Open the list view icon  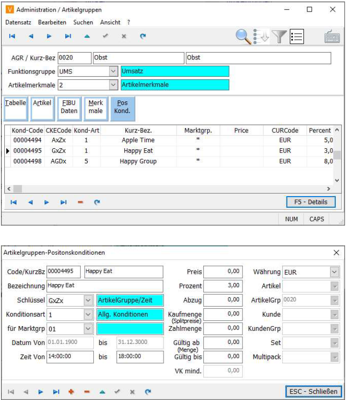click(x=296, y=36)
